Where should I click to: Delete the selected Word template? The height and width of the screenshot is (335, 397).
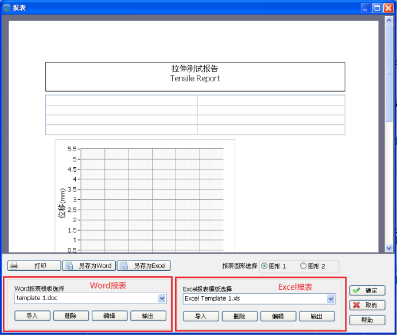click(x=71, y=316)
